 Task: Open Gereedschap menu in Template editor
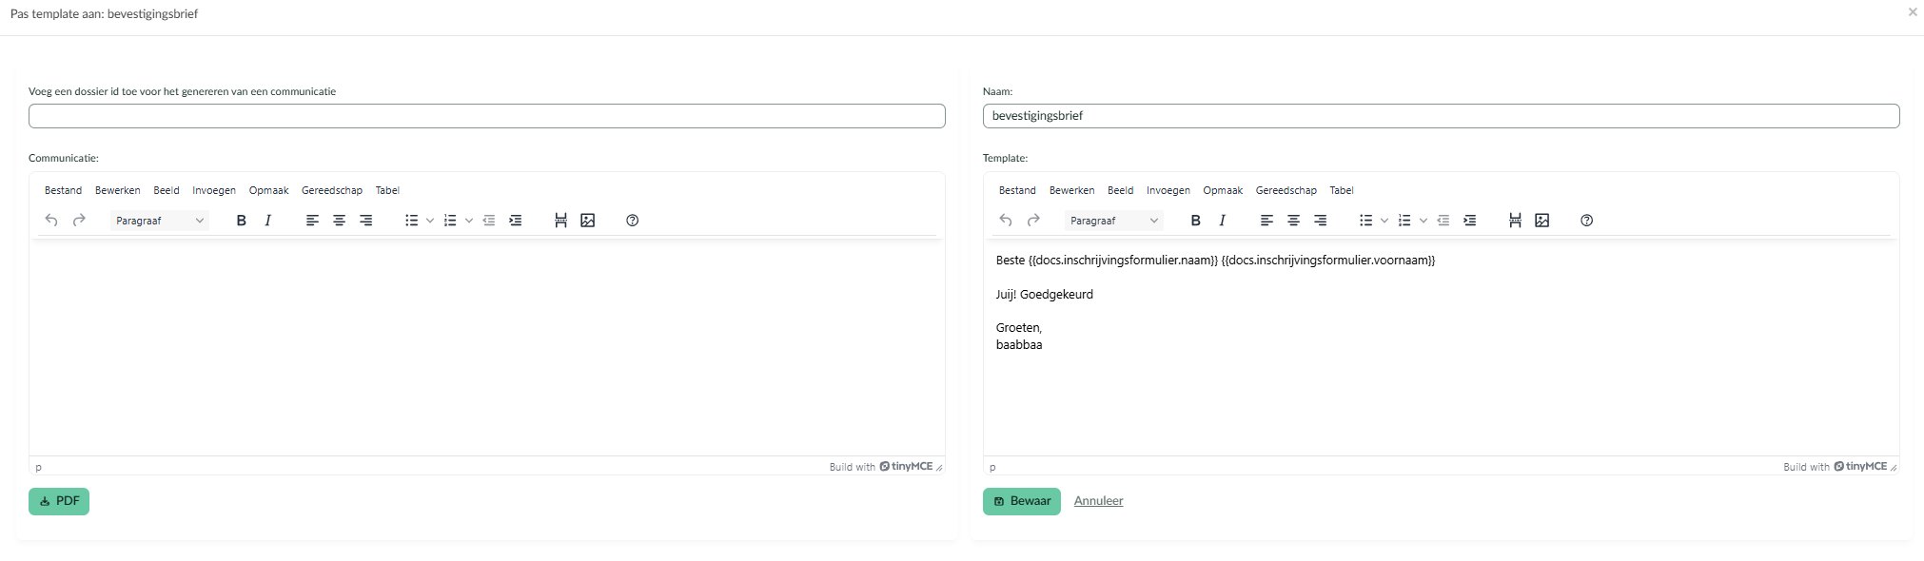[1286, 190]
